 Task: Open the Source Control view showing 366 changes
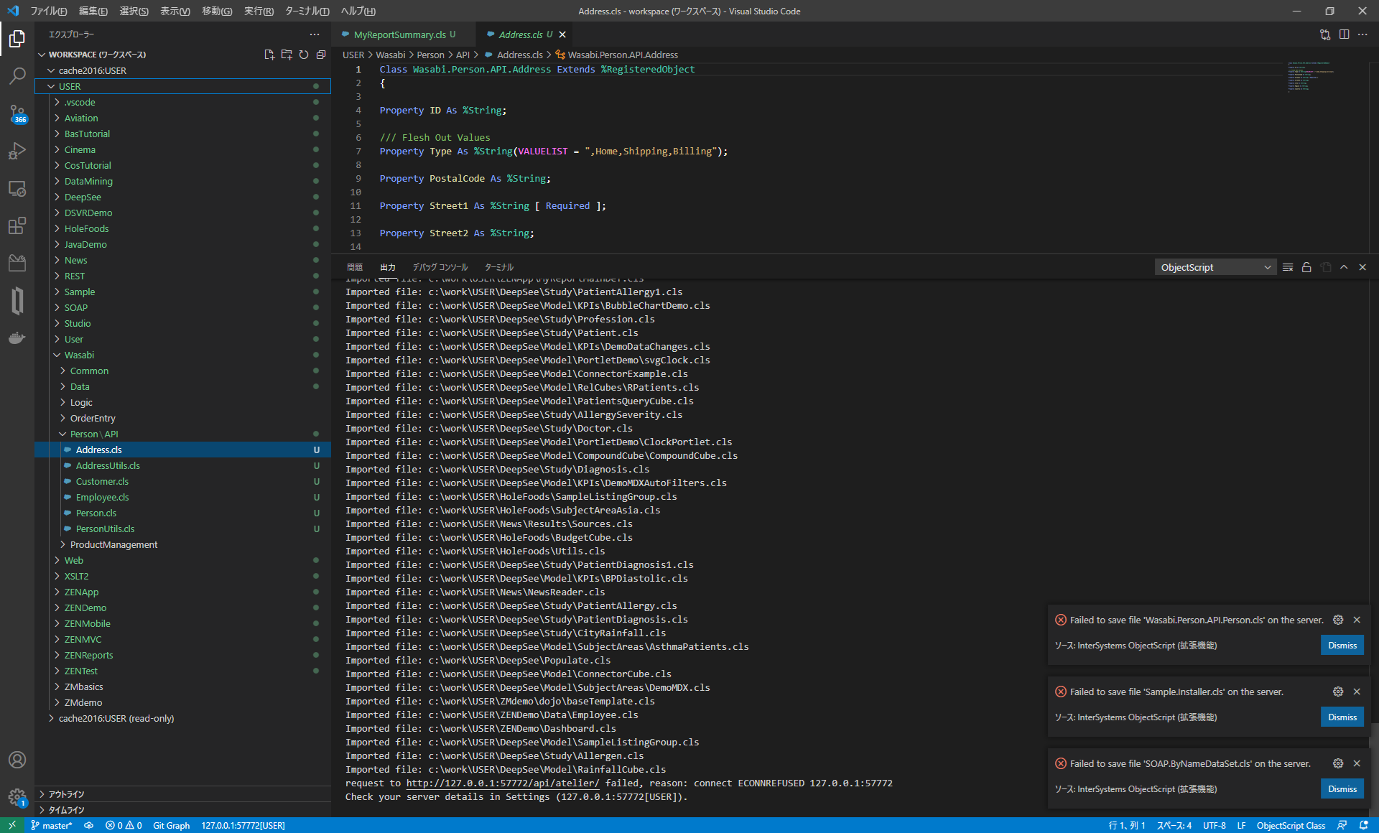pos(17,115)
